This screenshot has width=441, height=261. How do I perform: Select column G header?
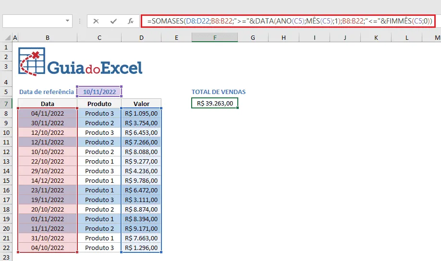[x=253, y=37]
